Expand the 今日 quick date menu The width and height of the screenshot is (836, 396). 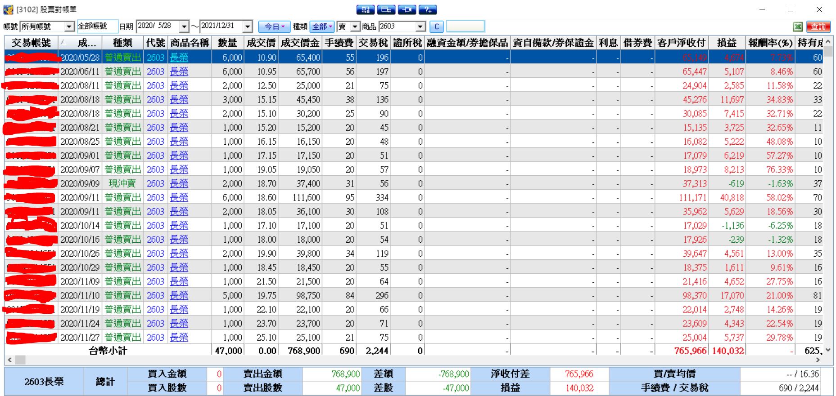[274, 27]
